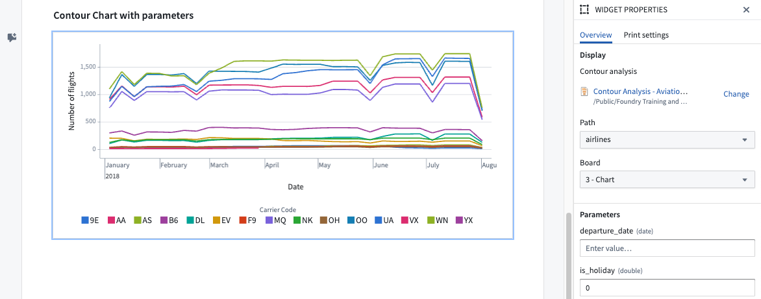Click the 'June' axis label
The height and width of the screenshot is (299, 761).
point(380,165)
